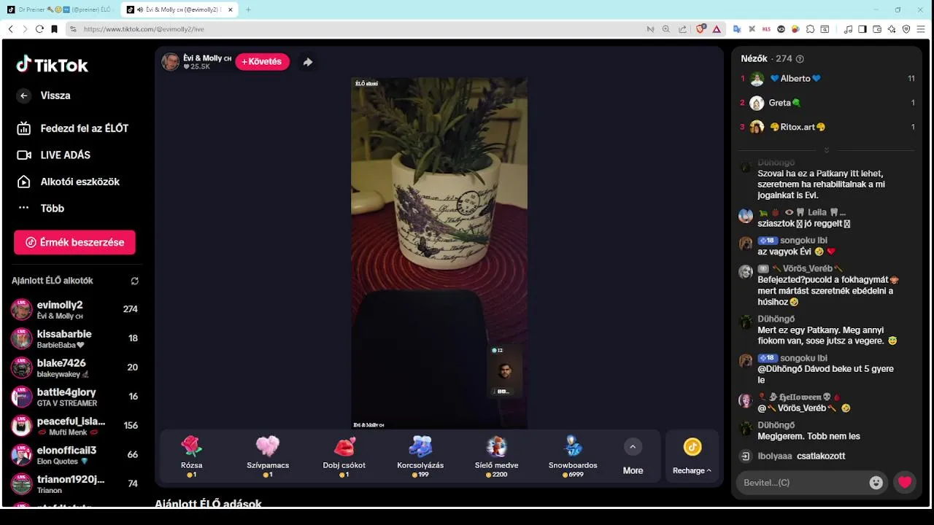This screenshot has height=525, width=934.
Task: Open evimolly2 live in sidebar
Action: (x=74, y=309)
